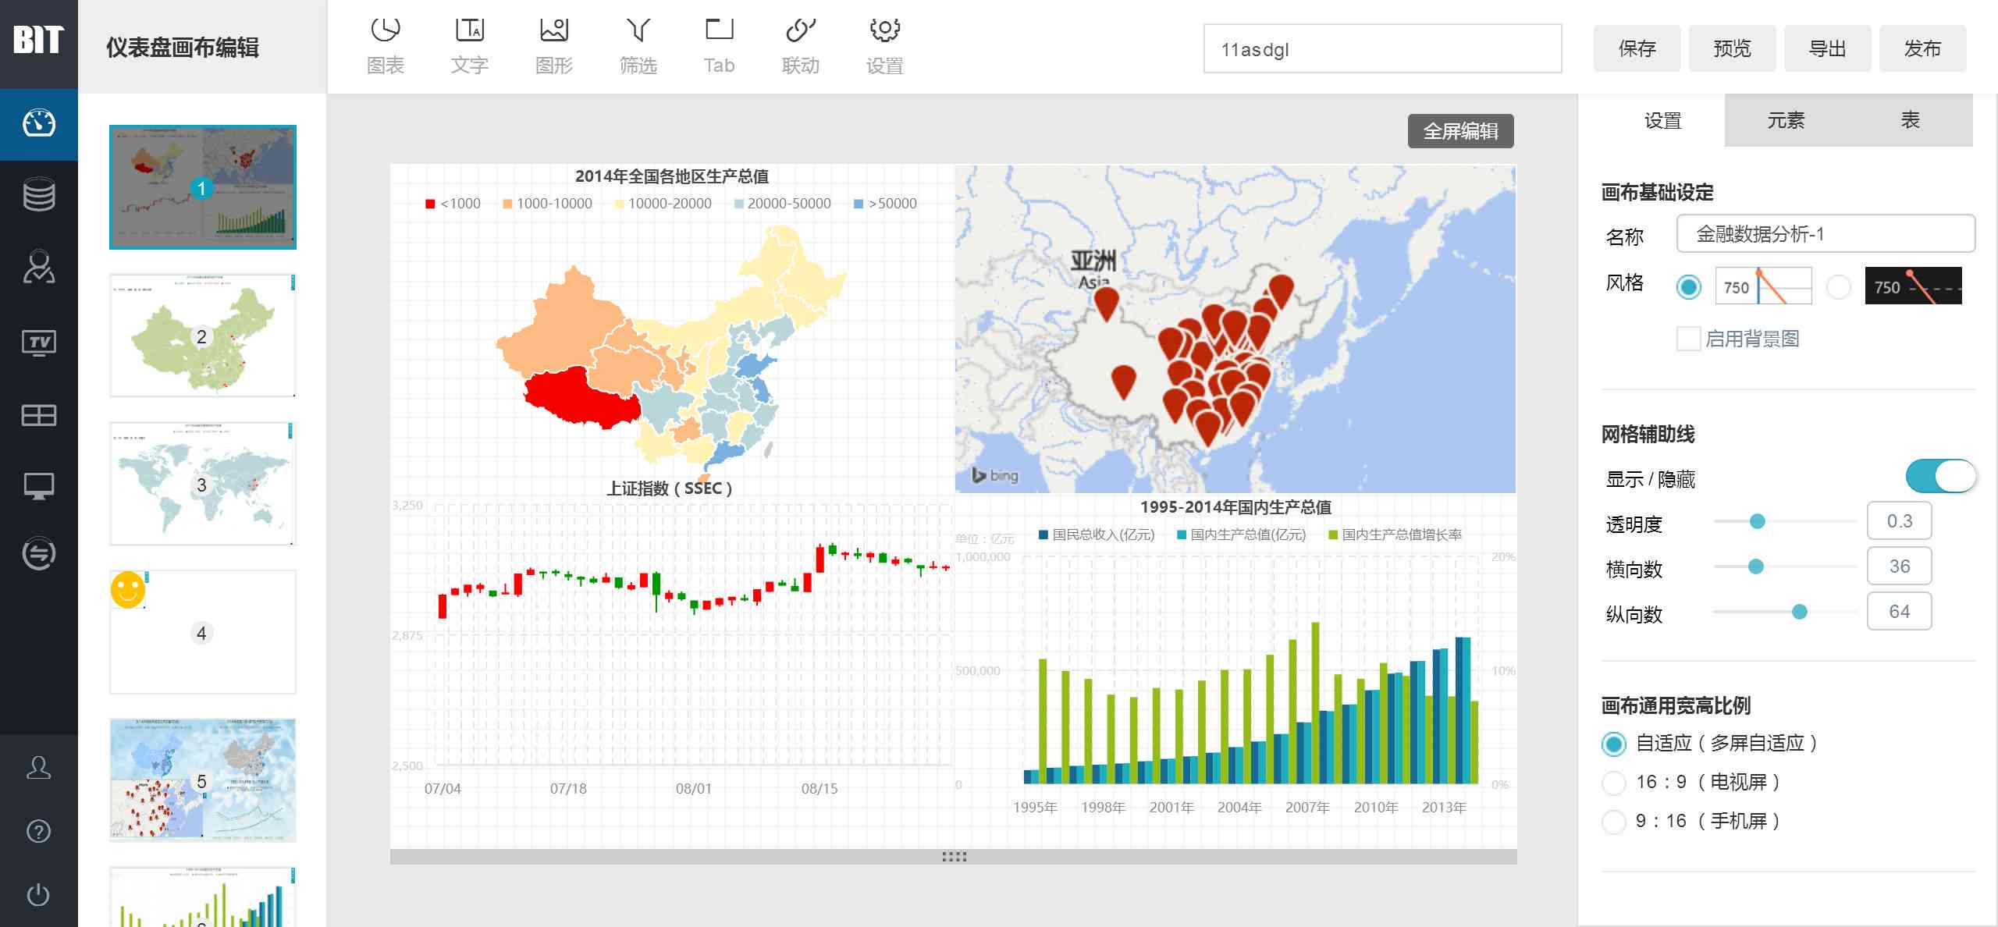This screenshot has width=1998, height=927.
Task: Open the 筛选 filter tool
Action: click(638, 47)
